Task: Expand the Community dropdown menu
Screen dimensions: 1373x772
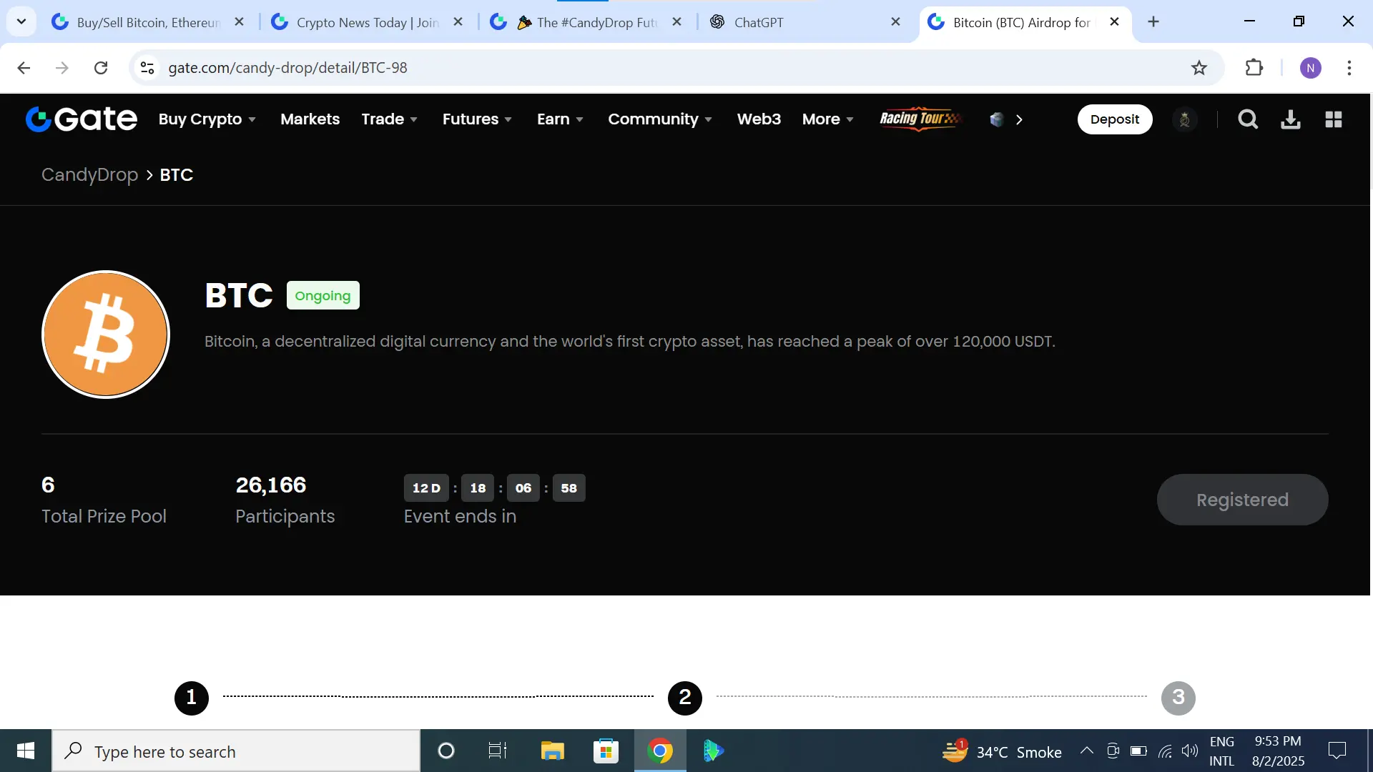Action: click(x=660, y=119)
